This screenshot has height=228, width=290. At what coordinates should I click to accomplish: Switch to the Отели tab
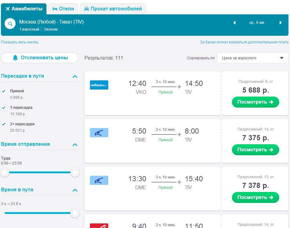pos(63,9)
